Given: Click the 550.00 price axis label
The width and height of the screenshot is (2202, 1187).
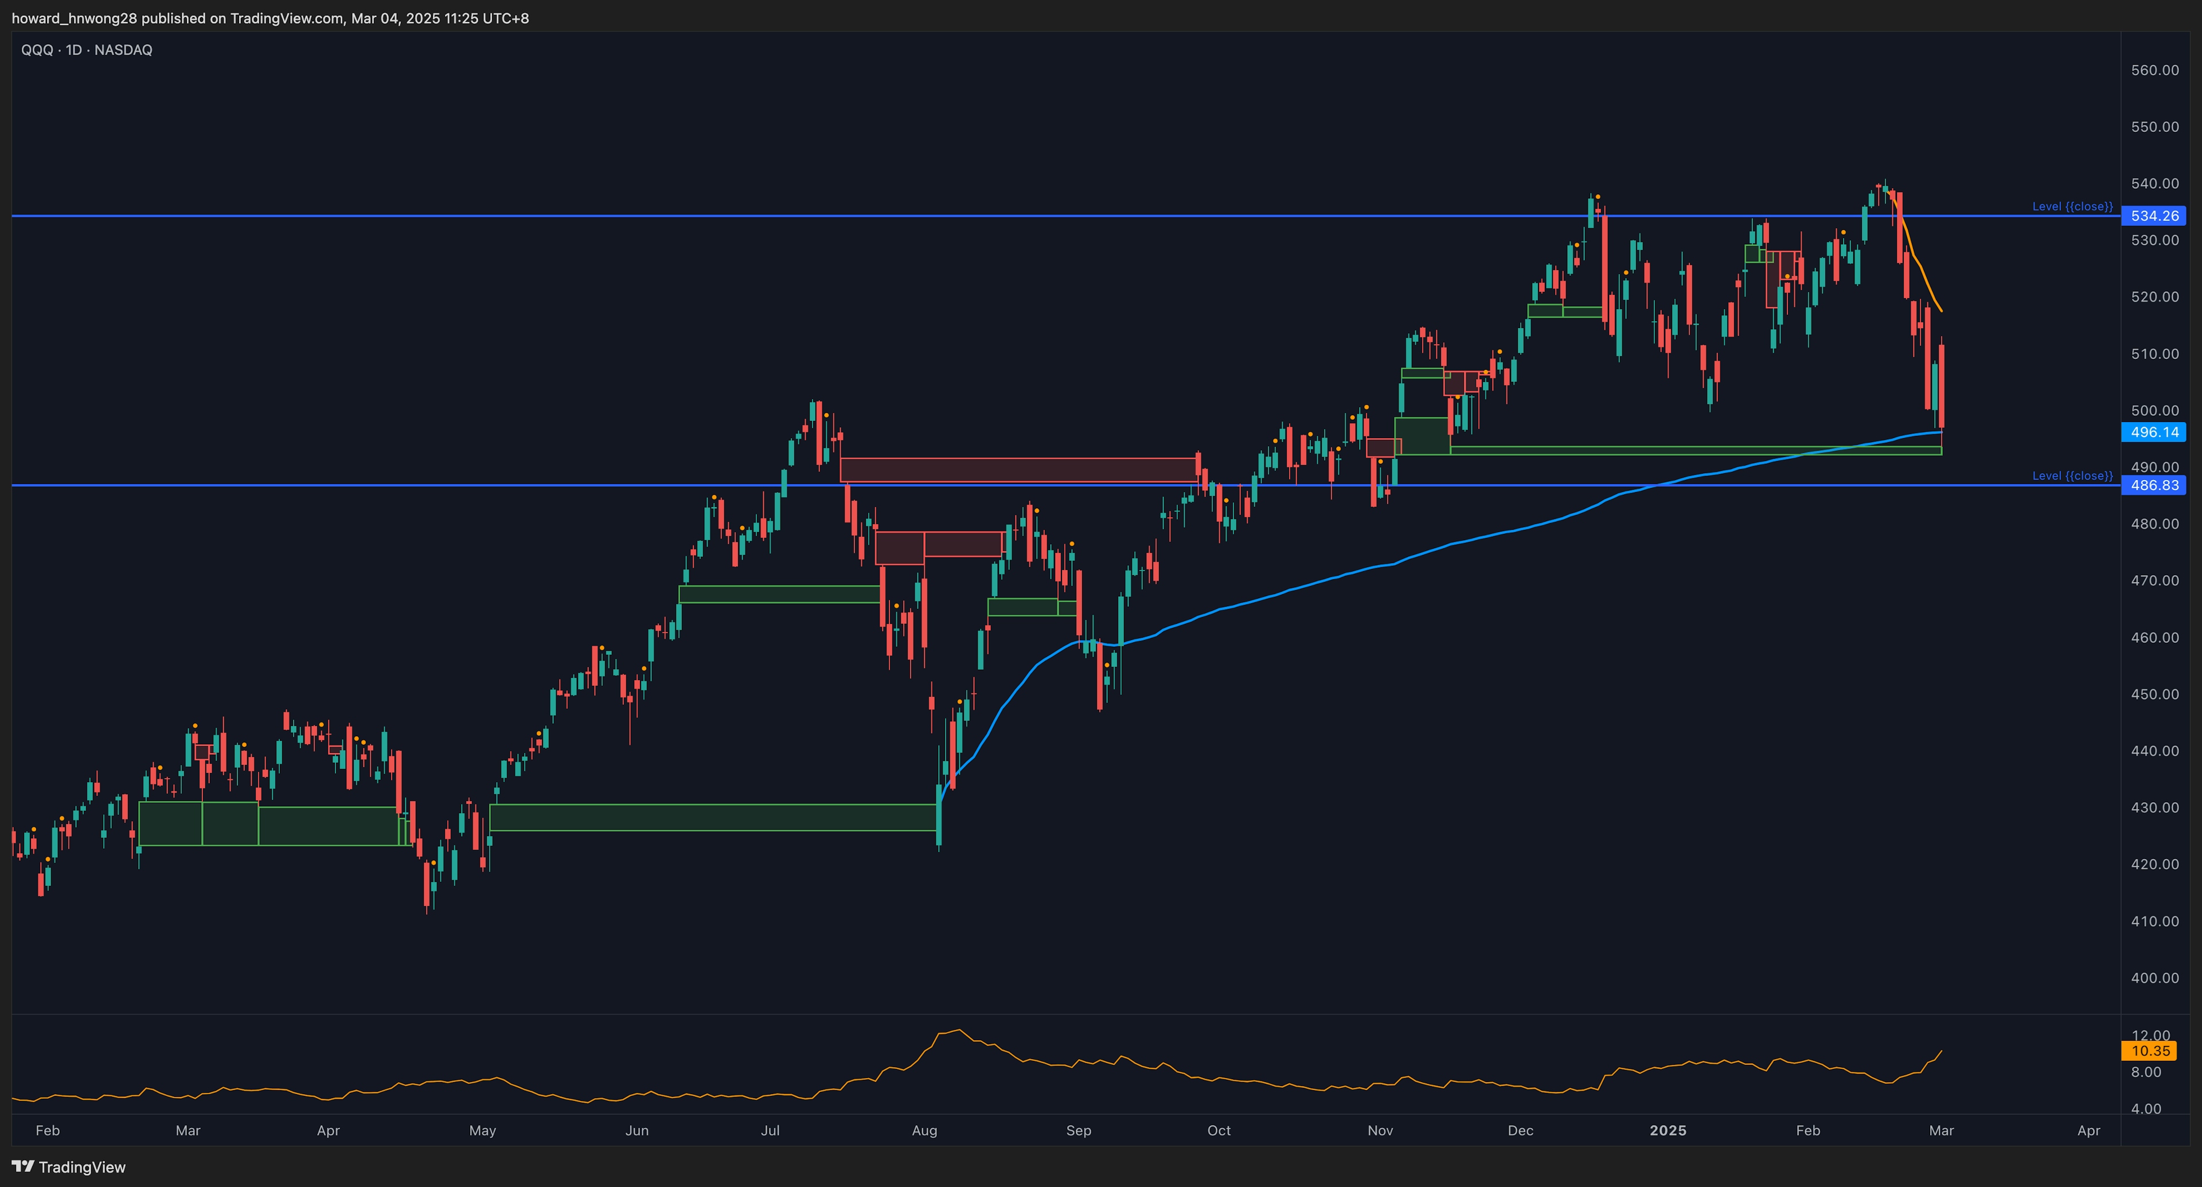Looking at the screenshot, I should [x=2155, y=127].
